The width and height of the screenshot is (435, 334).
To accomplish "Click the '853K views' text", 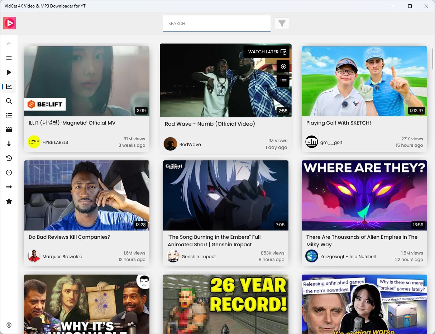I will [x=272, y=253].
